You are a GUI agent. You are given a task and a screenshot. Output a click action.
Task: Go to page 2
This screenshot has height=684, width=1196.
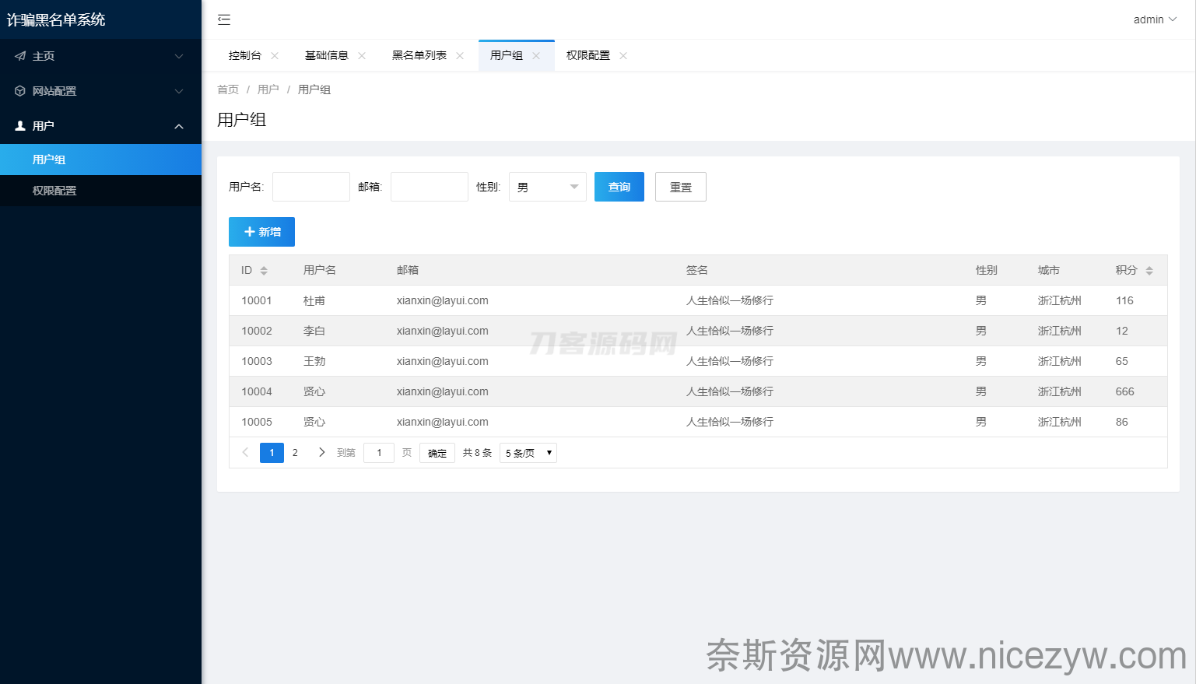point(295,453)
